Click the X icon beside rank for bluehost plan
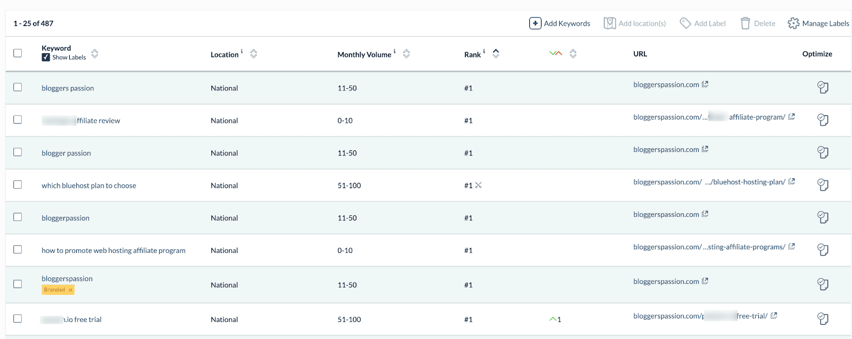This screenshot has height=339, width=852. pos(478,185)
